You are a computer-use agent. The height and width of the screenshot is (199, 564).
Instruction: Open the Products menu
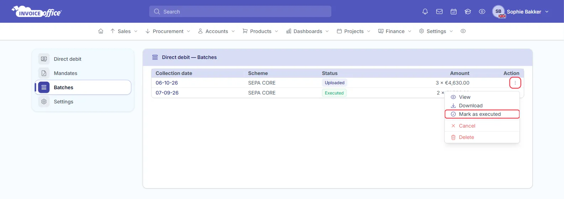[x=260, y=31]
